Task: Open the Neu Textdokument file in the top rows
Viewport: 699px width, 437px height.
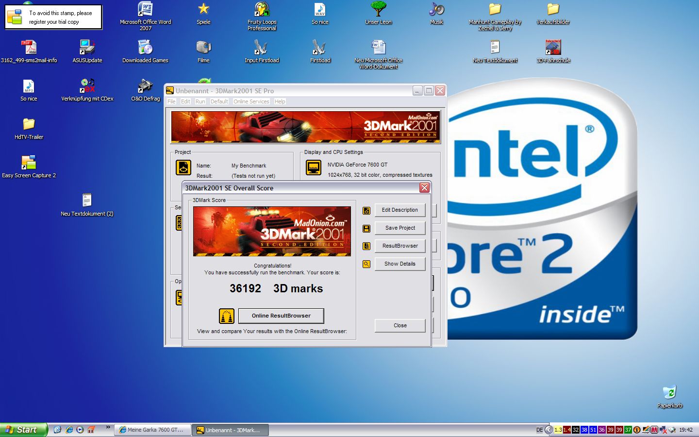Action: [x=495, y=51]
